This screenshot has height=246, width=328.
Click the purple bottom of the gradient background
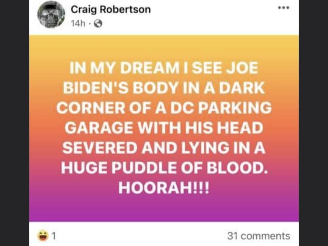click(164, 211)
